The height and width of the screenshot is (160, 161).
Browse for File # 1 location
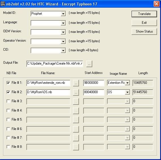pyautogui.click(x=76, y=83)
